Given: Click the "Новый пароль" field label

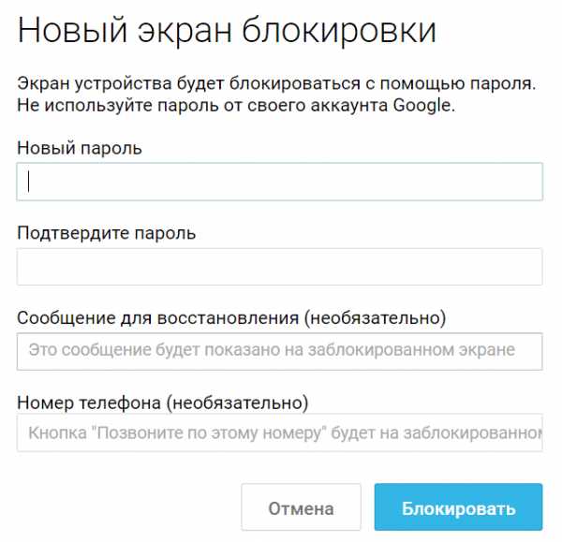Looking at the screenshot, I should [80, 148].
